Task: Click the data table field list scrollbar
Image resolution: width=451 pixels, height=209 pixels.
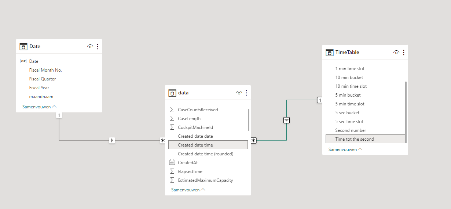Action: coord(249,120)
